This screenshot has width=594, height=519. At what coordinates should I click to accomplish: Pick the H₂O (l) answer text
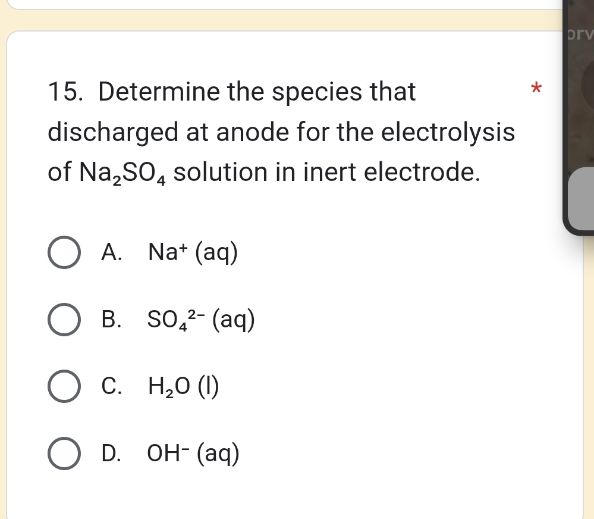coord(184,387)
